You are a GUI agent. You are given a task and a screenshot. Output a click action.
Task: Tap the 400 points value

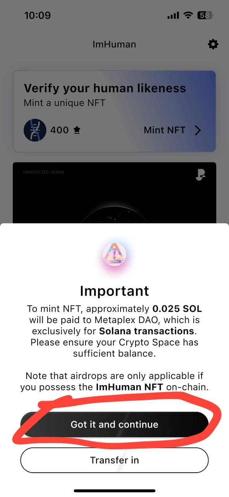point(59,130)
